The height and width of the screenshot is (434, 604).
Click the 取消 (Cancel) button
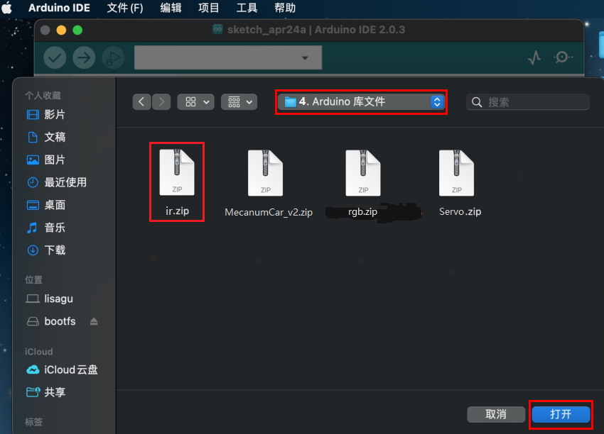coord(496,414)
